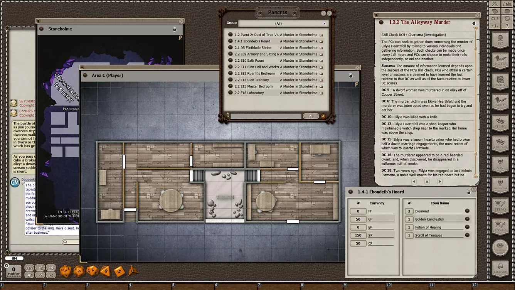This screenshot has height=290, width=515.
Task: Toggle lock on Area C (Player) window
Action: (351, 76)
